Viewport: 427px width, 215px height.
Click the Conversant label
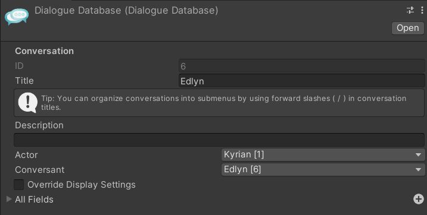(40, 170)
